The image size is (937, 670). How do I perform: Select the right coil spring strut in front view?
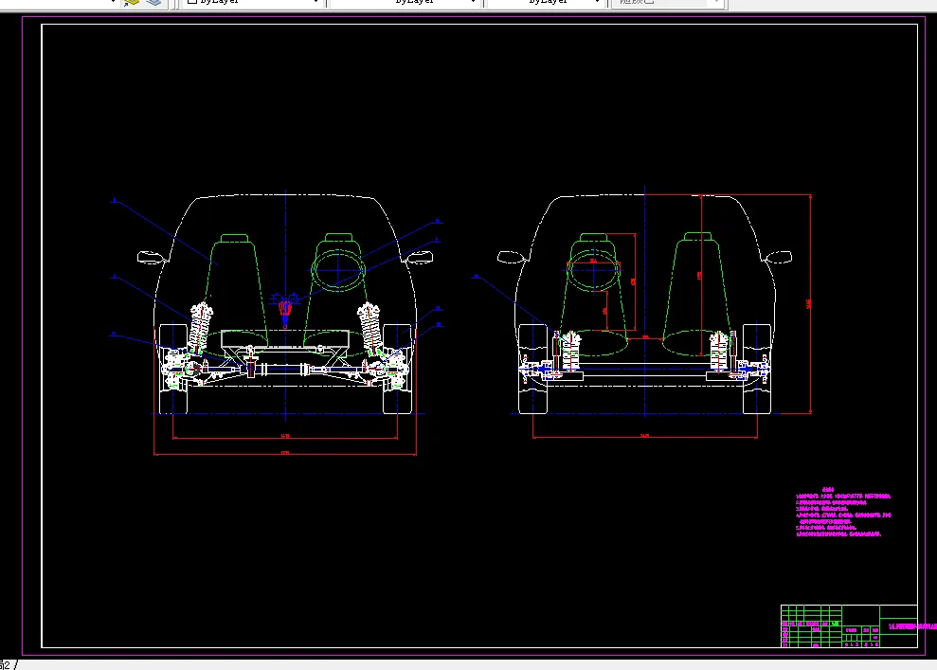pyautogui.click(x=370, y=330)
